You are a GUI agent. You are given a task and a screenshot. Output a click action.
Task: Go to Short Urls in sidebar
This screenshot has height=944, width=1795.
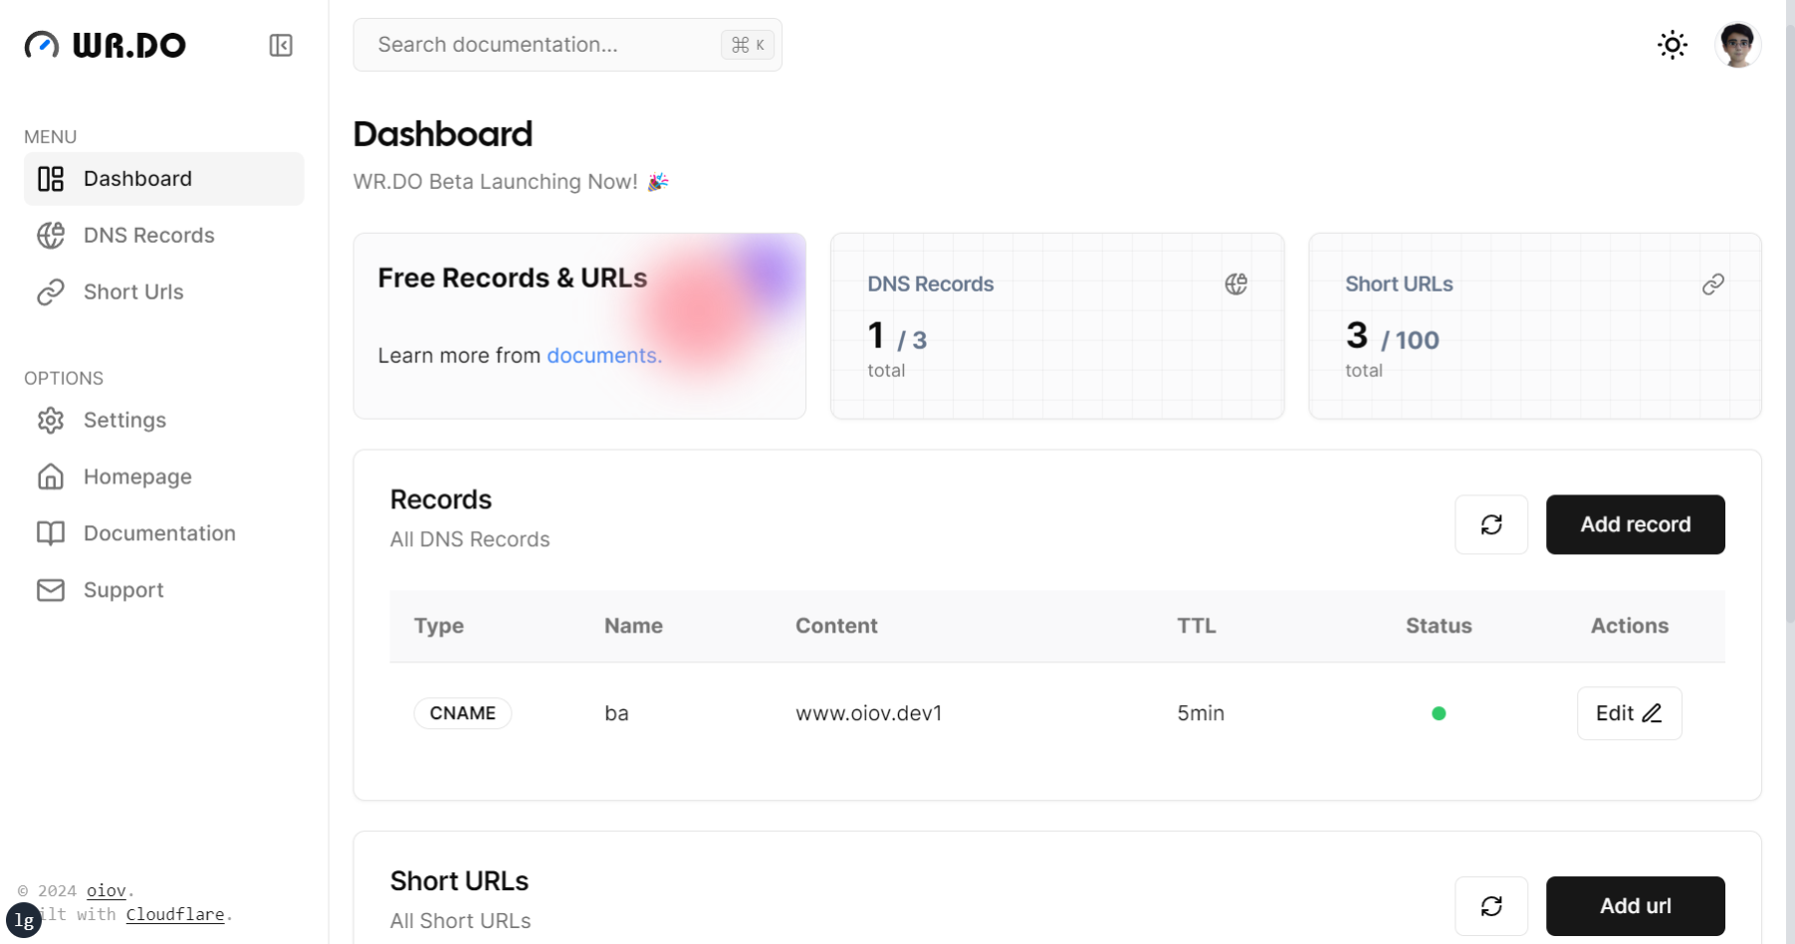click(133, 292)
